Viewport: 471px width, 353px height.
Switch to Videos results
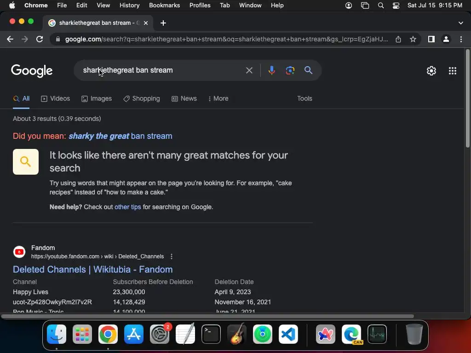coord(55,99)
